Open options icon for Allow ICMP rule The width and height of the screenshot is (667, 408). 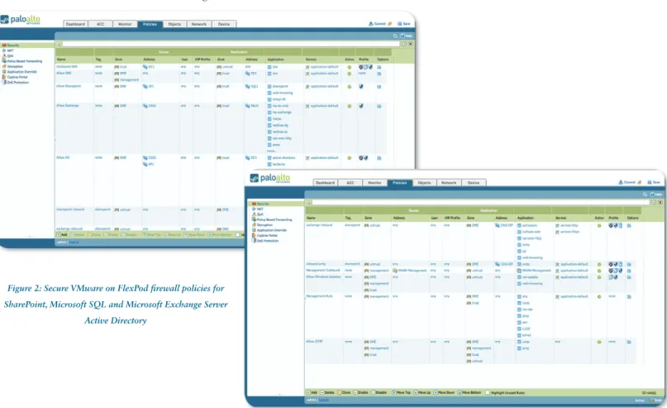[629, 342]
